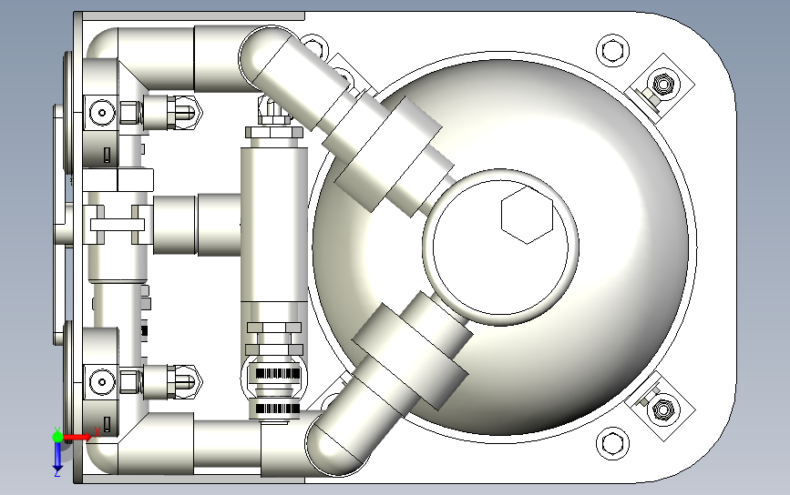Click the red X axis arrow of triad
The image size is (790, 495).
[77, 437]
